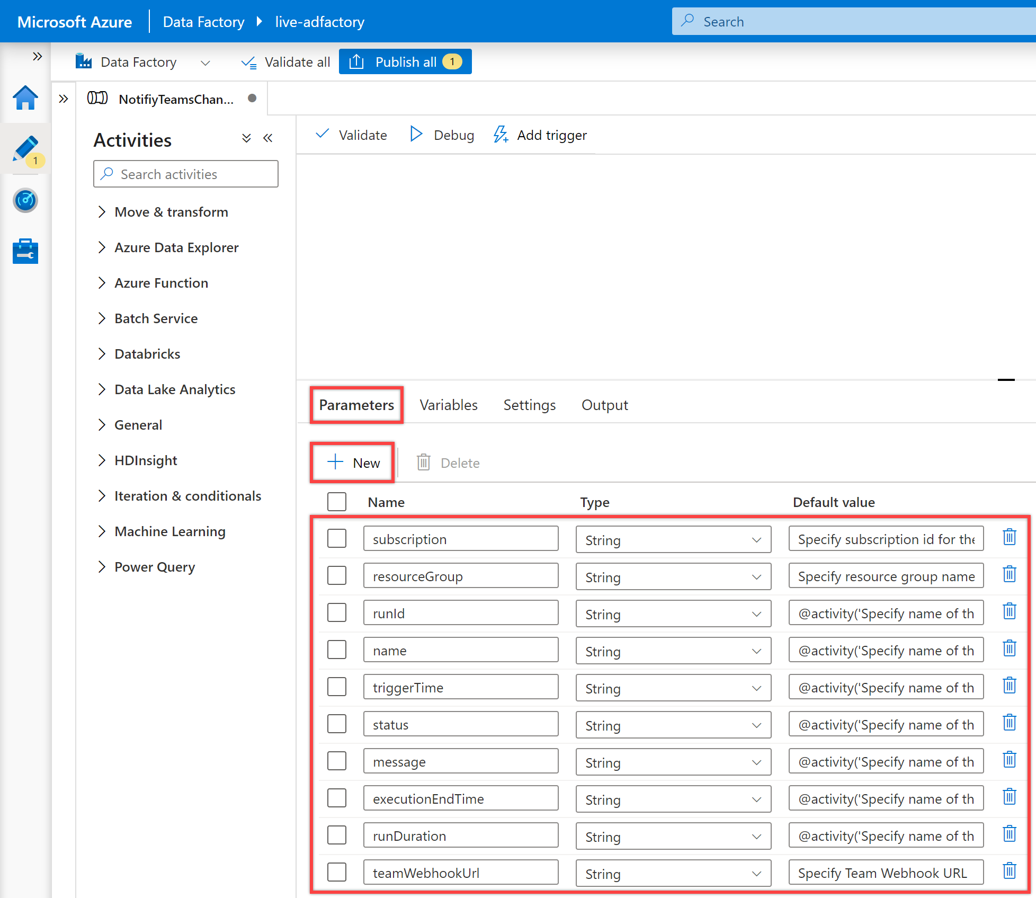Click the Delete parameter button
The image size is (1036, 898).
click(449, 462)
